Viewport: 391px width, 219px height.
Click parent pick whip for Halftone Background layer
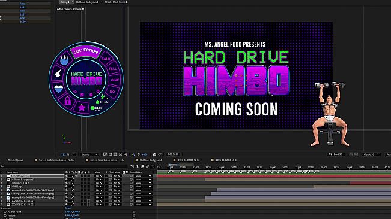[132, 180]
